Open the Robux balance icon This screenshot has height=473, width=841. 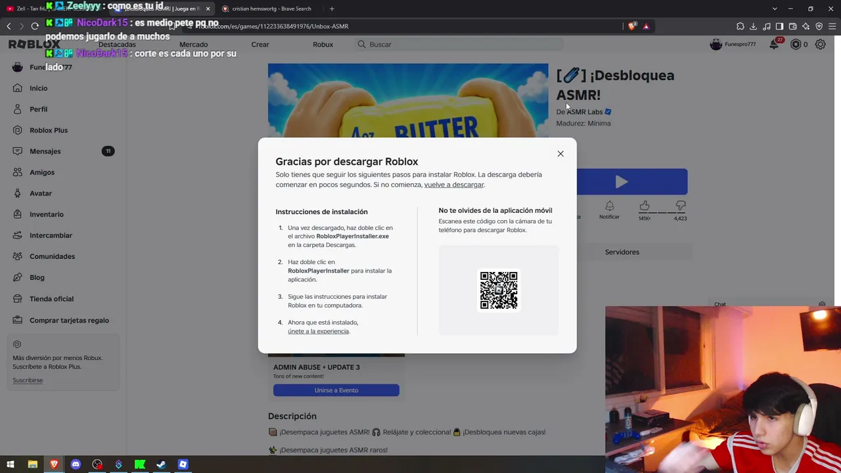coord(796,45)
